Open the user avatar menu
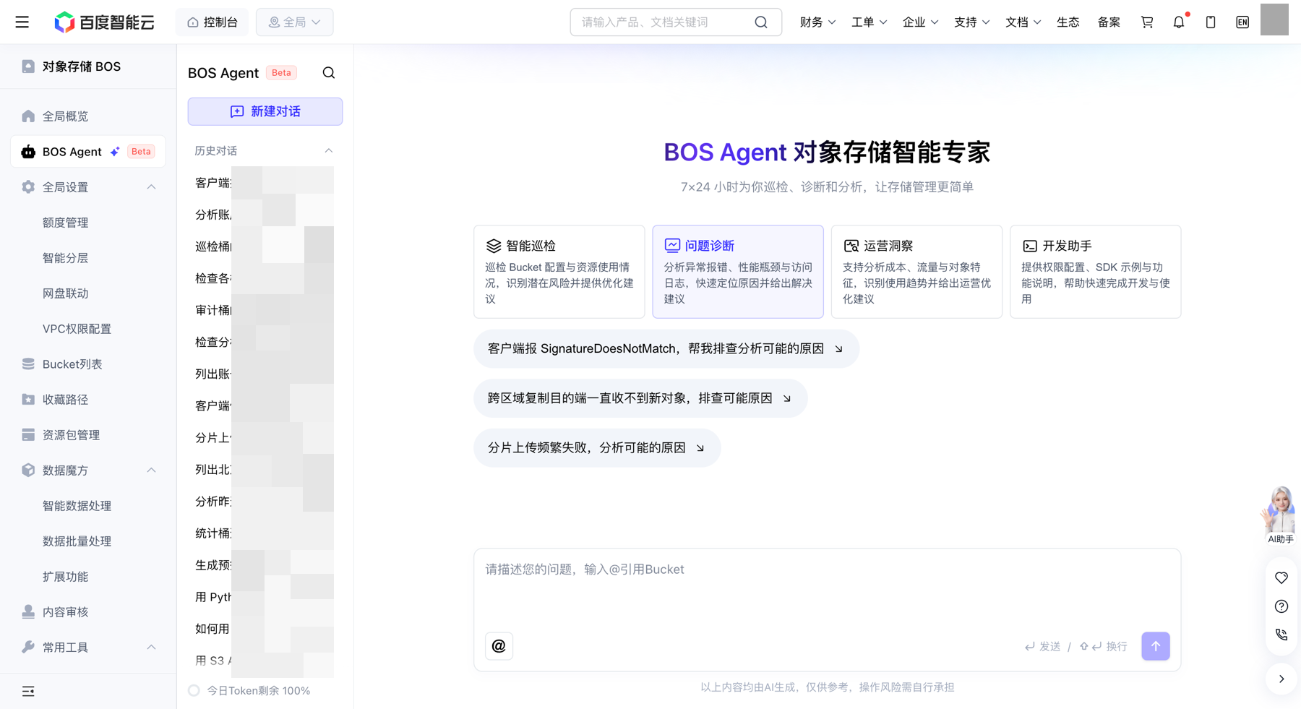This screenshot has width=1301, height=709. coord(1274,20)
